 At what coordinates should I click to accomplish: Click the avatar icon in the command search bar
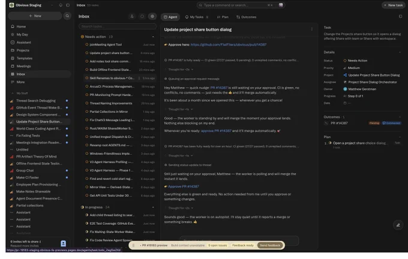click(281, 5)
